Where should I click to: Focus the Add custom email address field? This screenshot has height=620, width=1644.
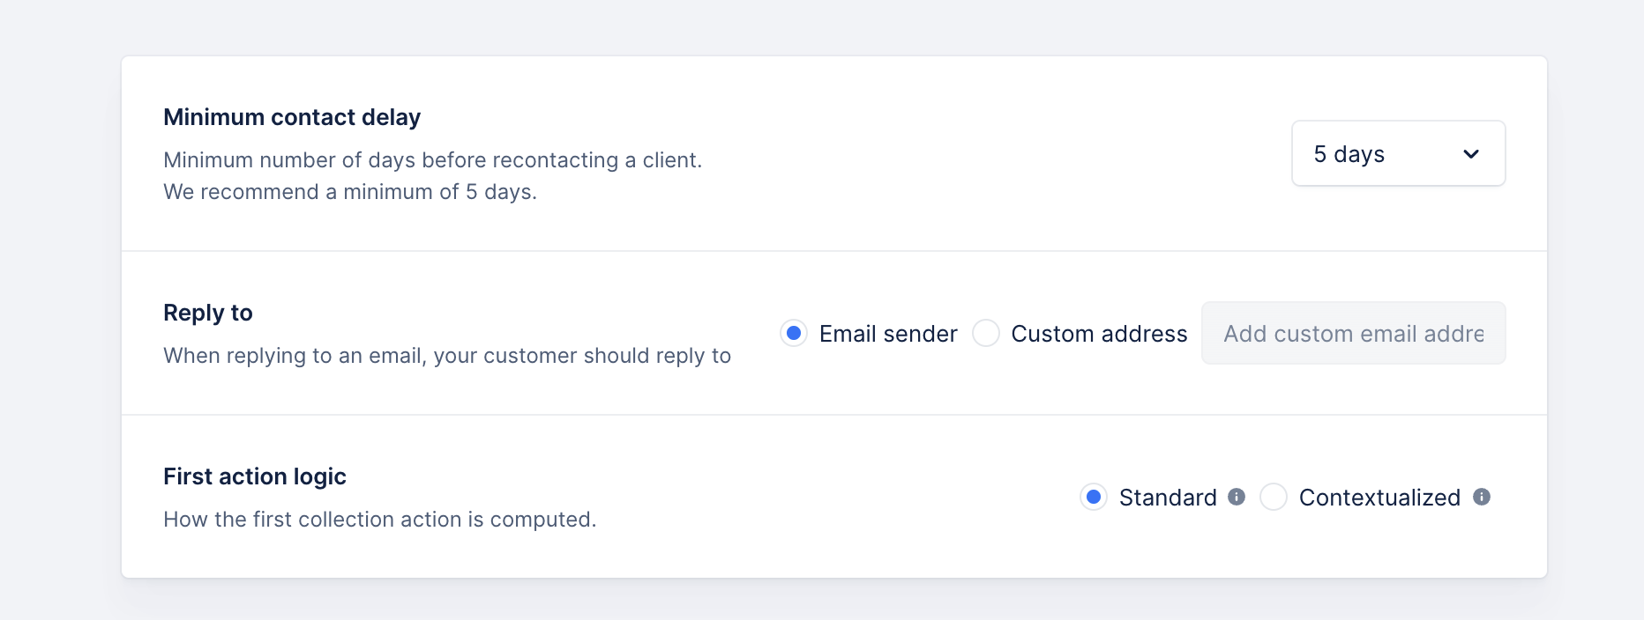[1354, 333]
